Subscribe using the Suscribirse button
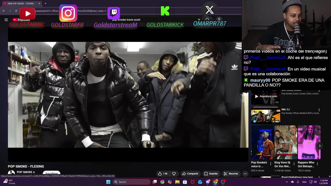Viewport: 331px width, 186px height. [51, 174]
